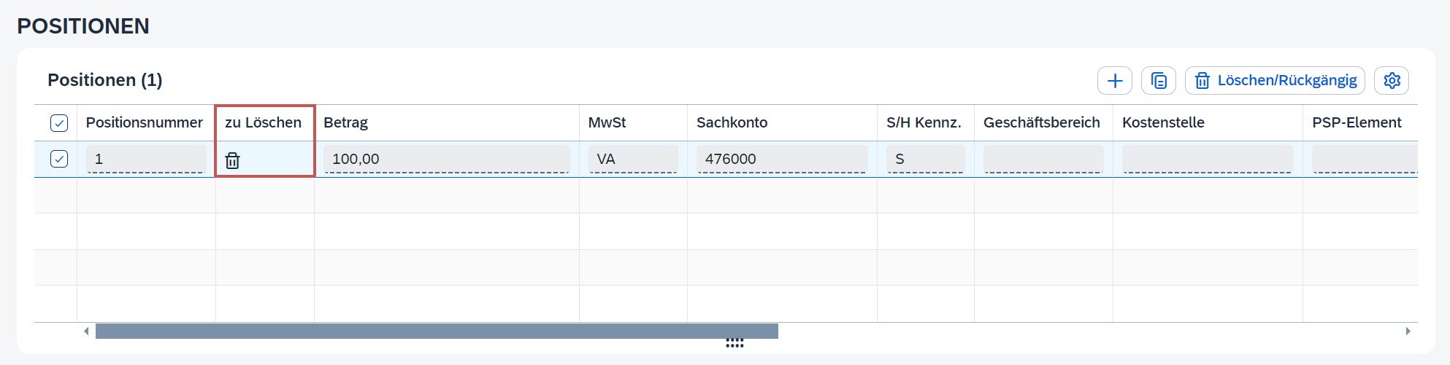Click the left scroll arrow
Screen dimensions: 1450x365
[x=86, y=331]
